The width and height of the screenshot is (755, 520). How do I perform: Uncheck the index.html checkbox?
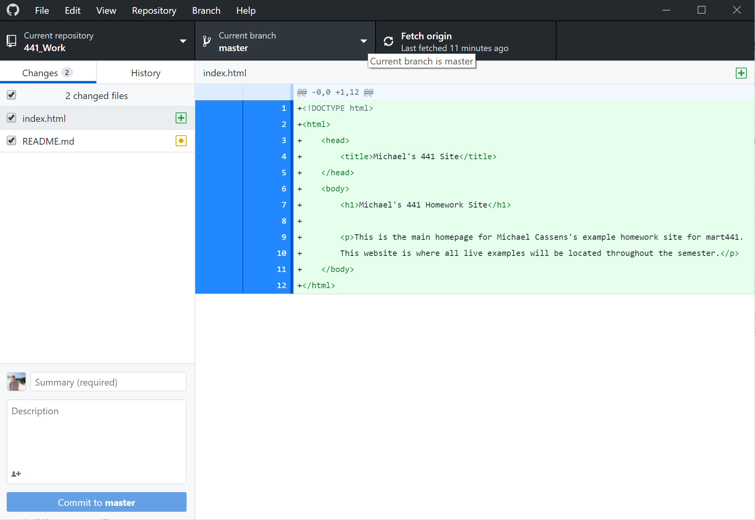coord(11,118)
